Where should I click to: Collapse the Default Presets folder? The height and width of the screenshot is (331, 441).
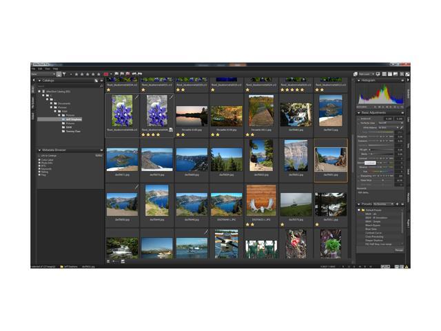359,210
